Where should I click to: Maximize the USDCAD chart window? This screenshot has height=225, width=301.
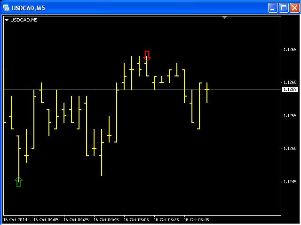click(284, 8)
